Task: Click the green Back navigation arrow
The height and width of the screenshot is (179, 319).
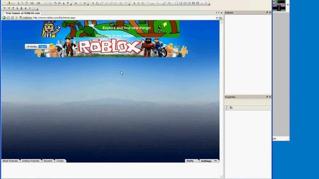Action: coord(4,18)
